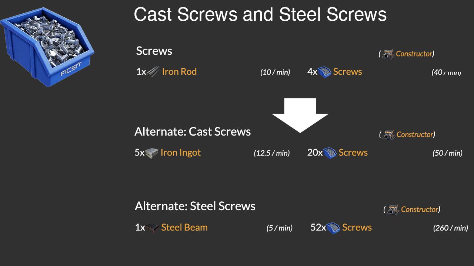Click the Iron Ingot icon
474x266 pixels.
pyautogui.click(x=152, y=153)
